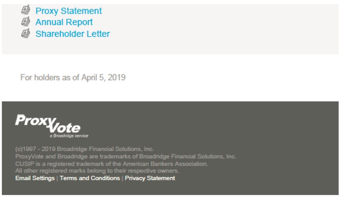Go to Email Settings in the footer

(x=35, y=178)
